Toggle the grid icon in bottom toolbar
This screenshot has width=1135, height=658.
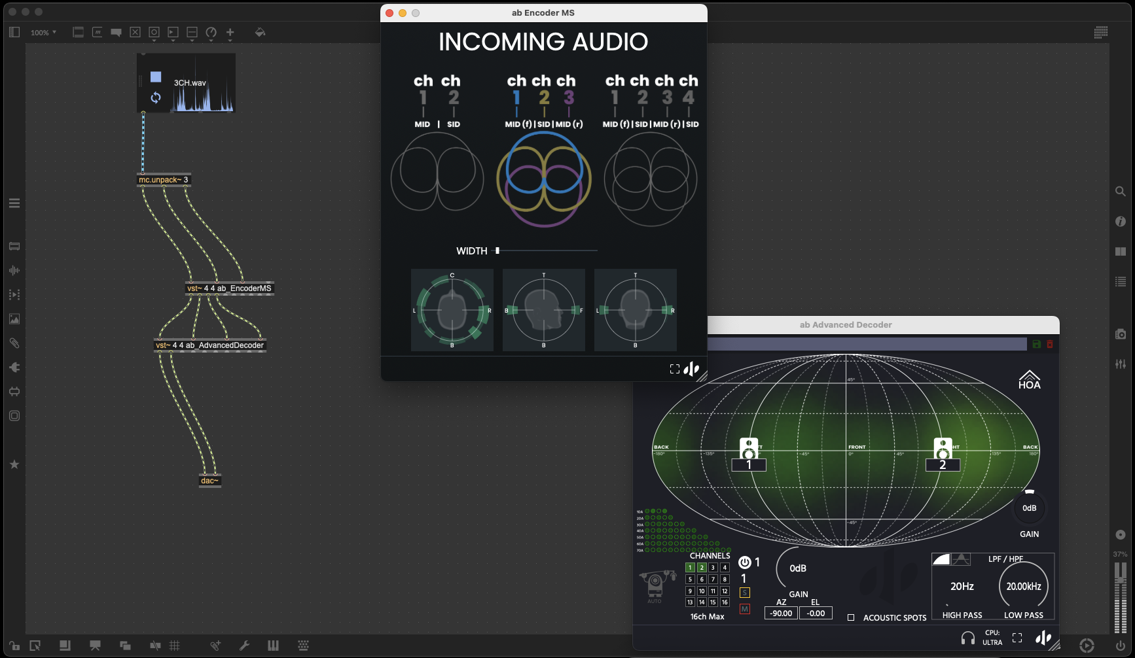175,646
